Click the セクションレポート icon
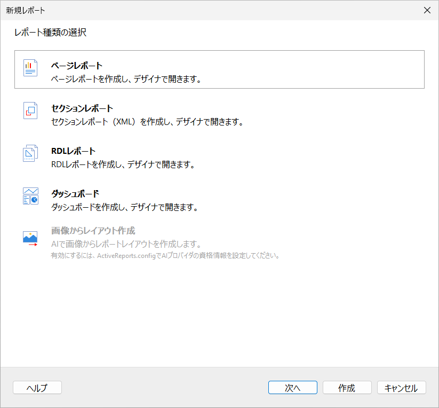Image resolution: width=439 pixels, height=408 pixels. pyautogui.click(x=30, y=111)
